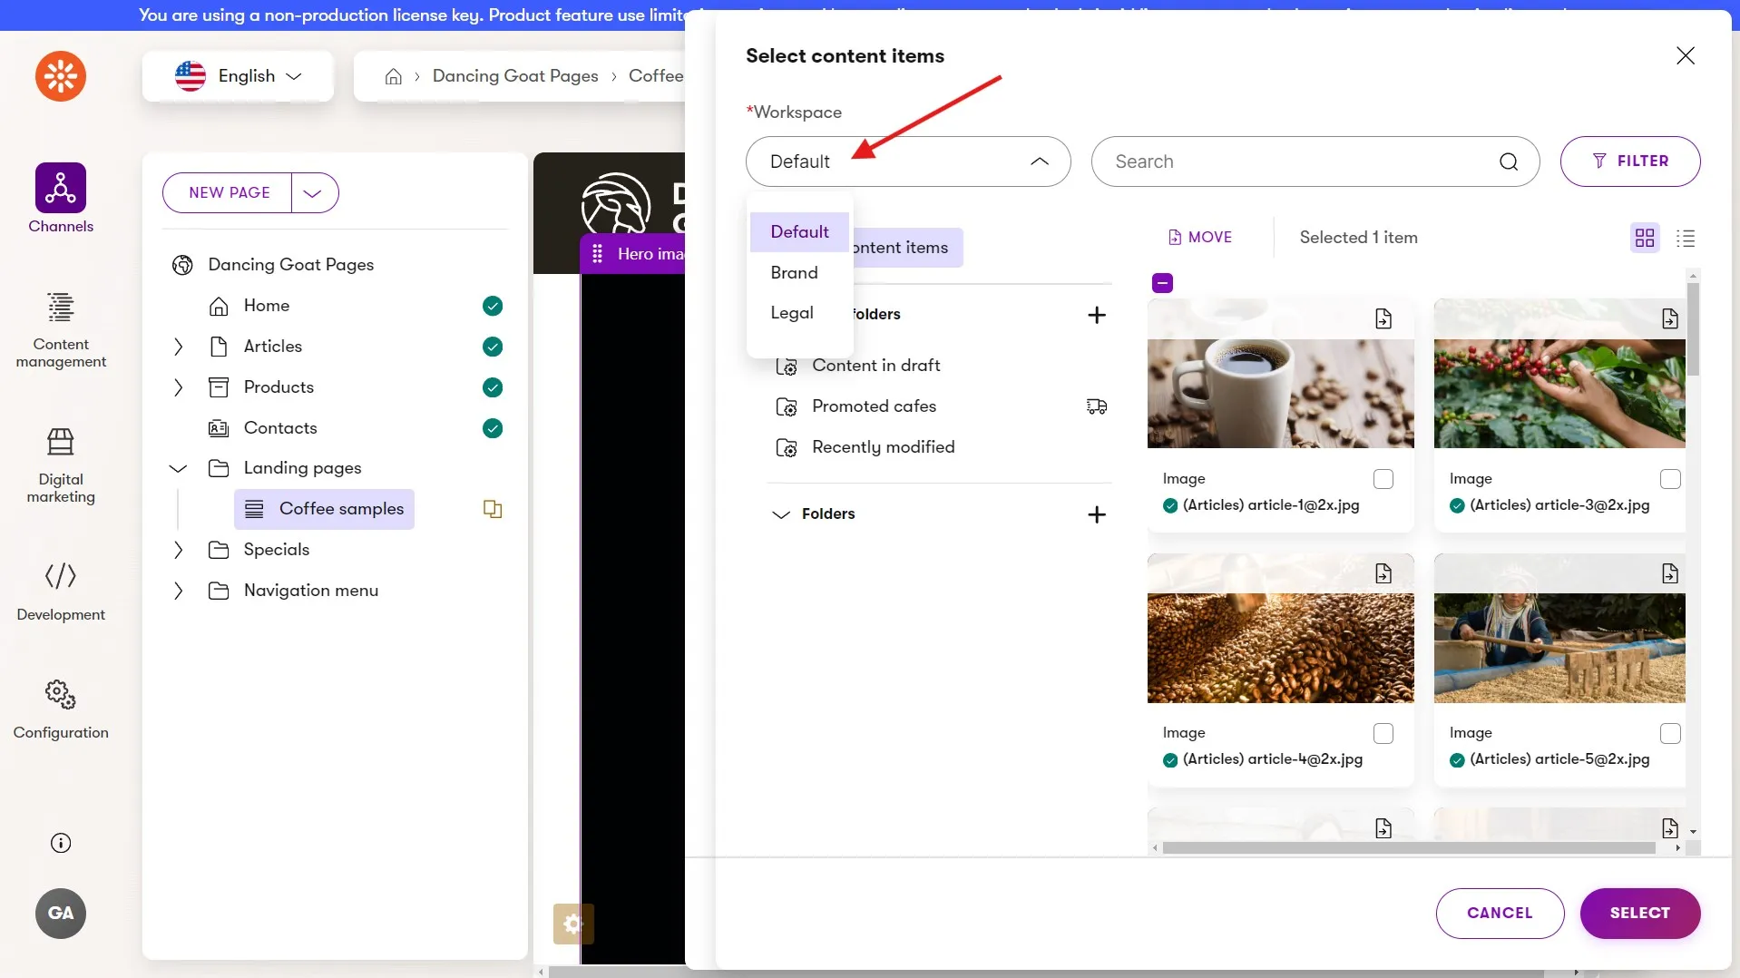Image resolution: width=1740 pixels, height=978 pixels.
Task: Open the Workspace dropdown
Action: (x=908, y=161)
